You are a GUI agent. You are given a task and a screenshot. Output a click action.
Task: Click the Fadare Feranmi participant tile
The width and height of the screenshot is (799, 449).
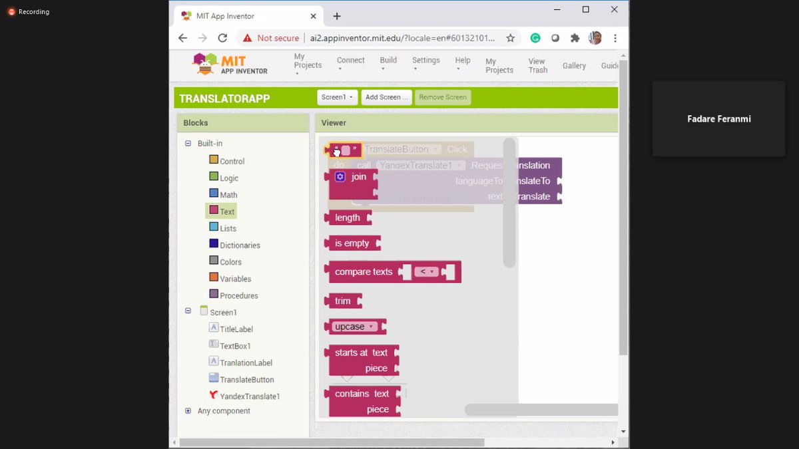pos(718,119)
